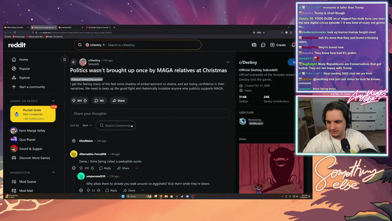392x221 pixels.
Task: Open ampersand355's profile
Action: [96, 176]
